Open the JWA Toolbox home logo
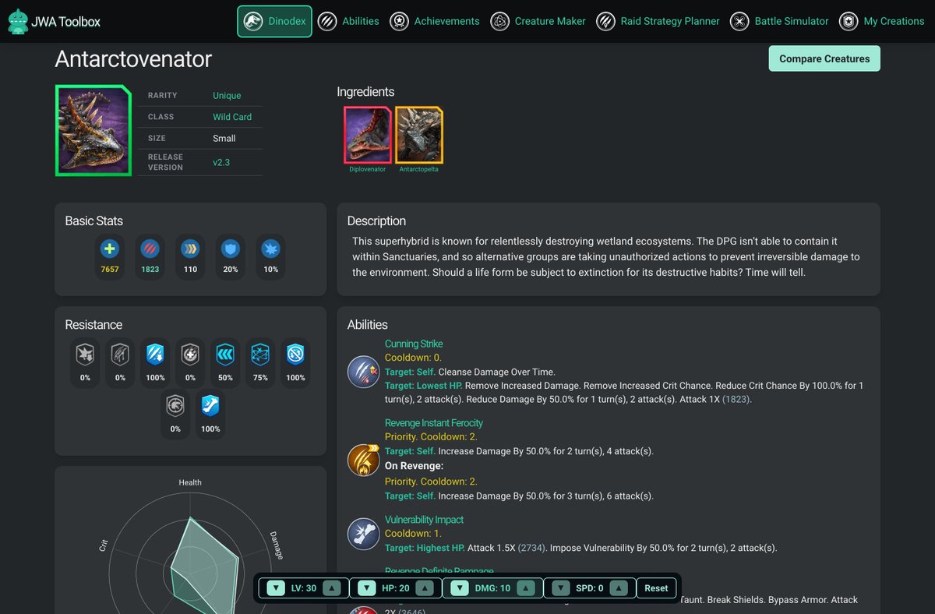The width and height of the screenshot is (935, 614). click(x=54, y=22)
